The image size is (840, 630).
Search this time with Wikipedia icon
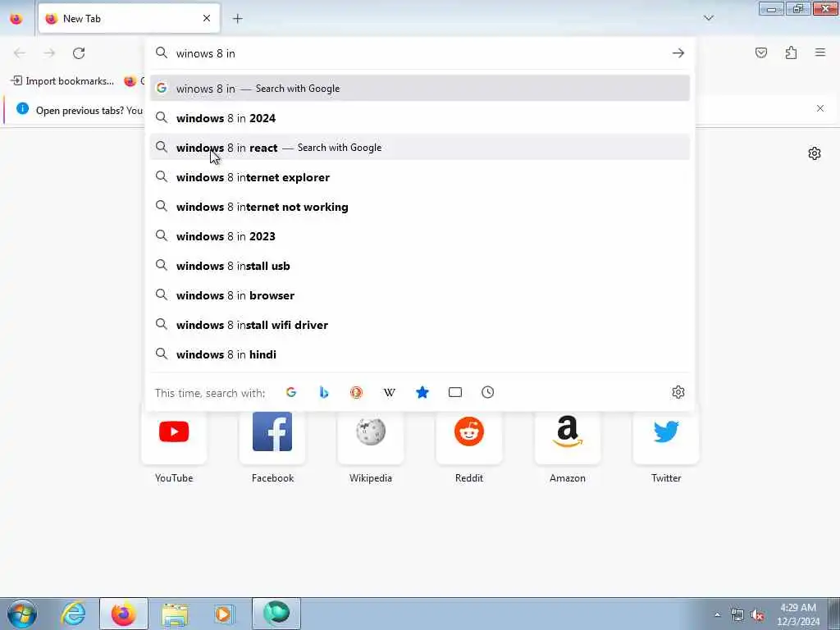click(390, 393)
